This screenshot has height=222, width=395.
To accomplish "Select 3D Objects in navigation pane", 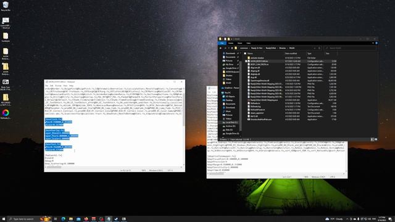I will point(228,96).
